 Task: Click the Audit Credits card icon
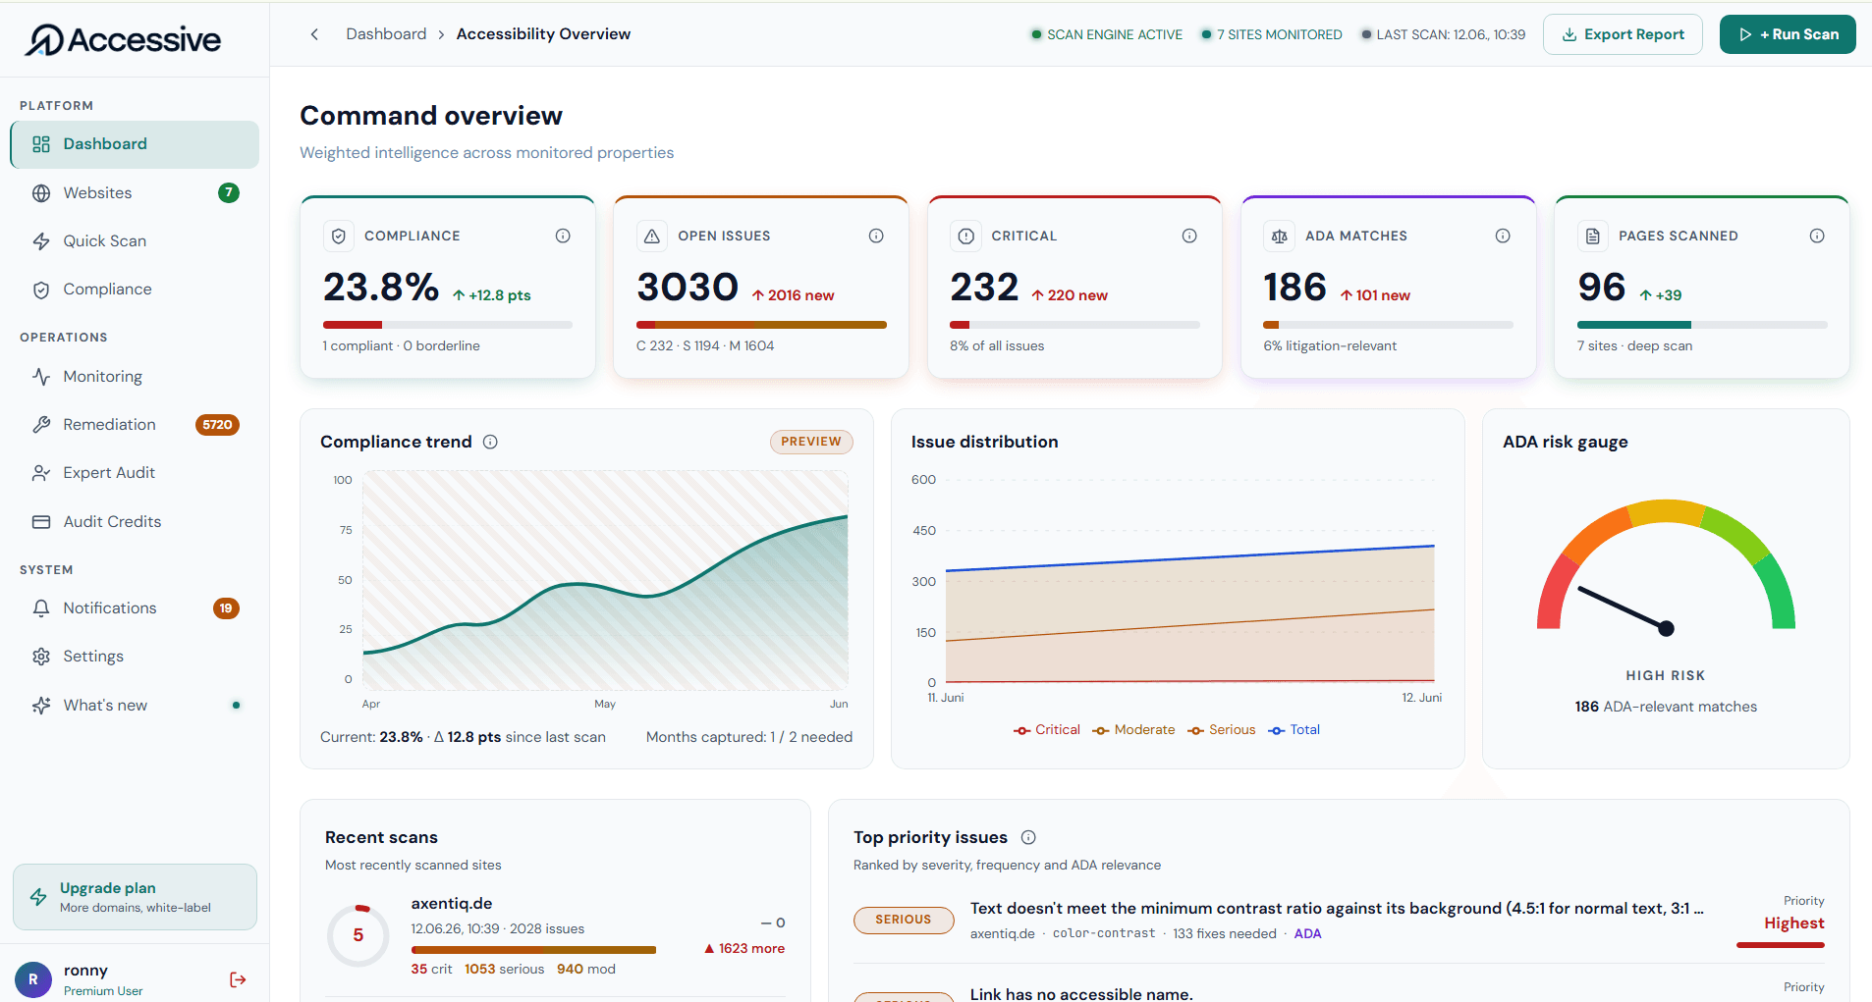click(41, 522)
